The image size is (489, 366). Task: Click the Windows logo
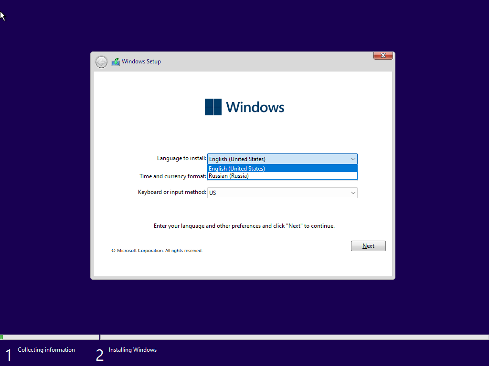[244, 107]
